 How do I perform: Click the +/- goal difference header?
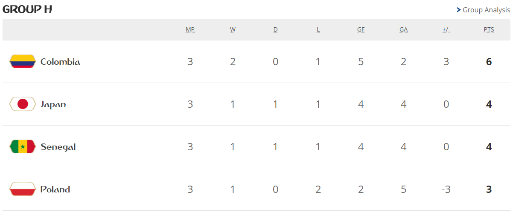point(446,29)
